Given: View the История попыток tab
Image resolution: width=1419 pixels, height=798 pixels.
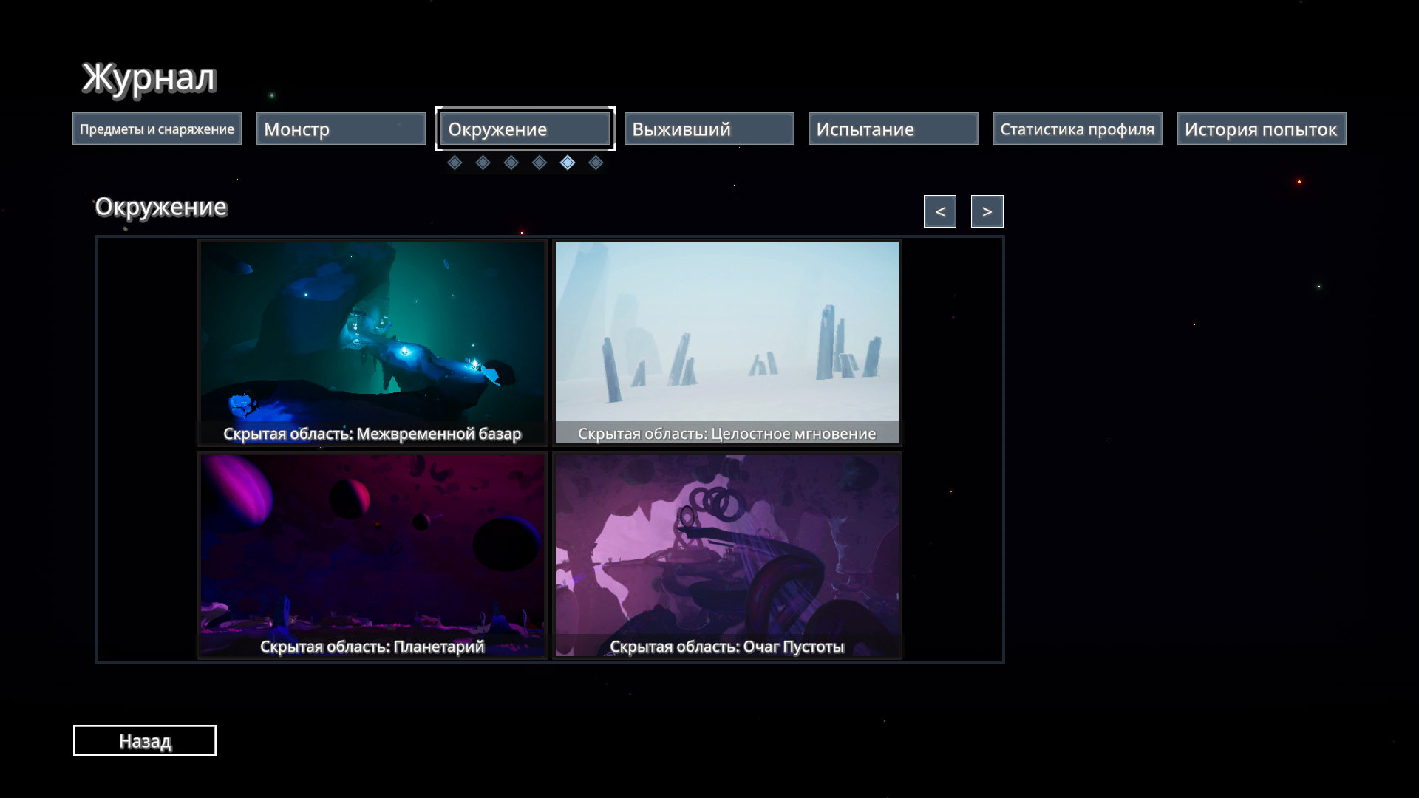Looking at the screenshot, I should point(1261,129).
